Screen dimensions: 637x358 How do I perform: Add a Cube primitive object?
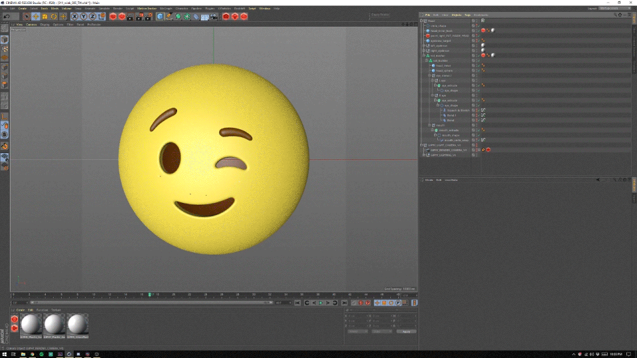coord(160,17)
